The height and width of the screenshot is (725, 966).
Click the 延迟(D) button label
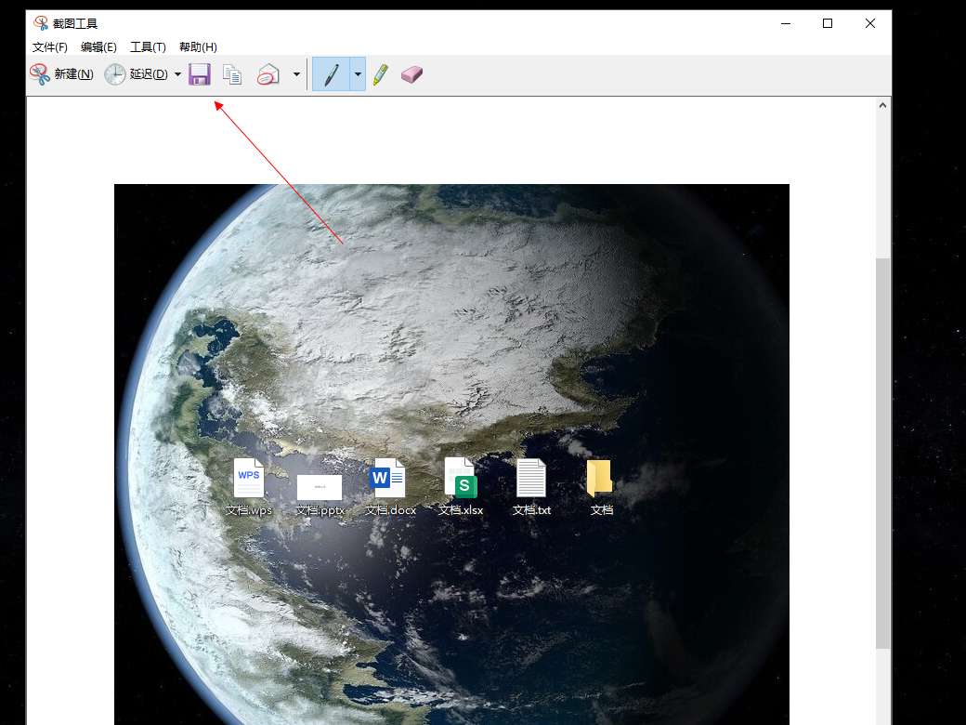(x=149, y=74)
